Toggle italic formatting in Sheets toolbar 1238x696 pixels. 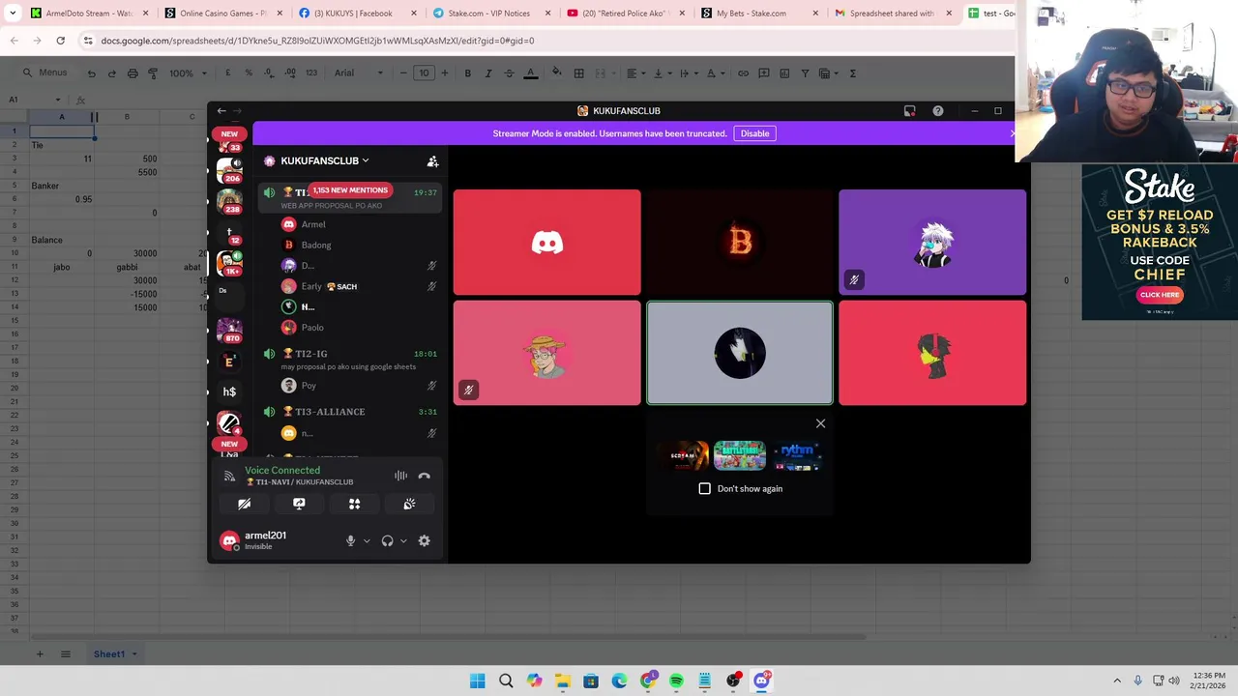pyautogui.click(x=487, y=73)
